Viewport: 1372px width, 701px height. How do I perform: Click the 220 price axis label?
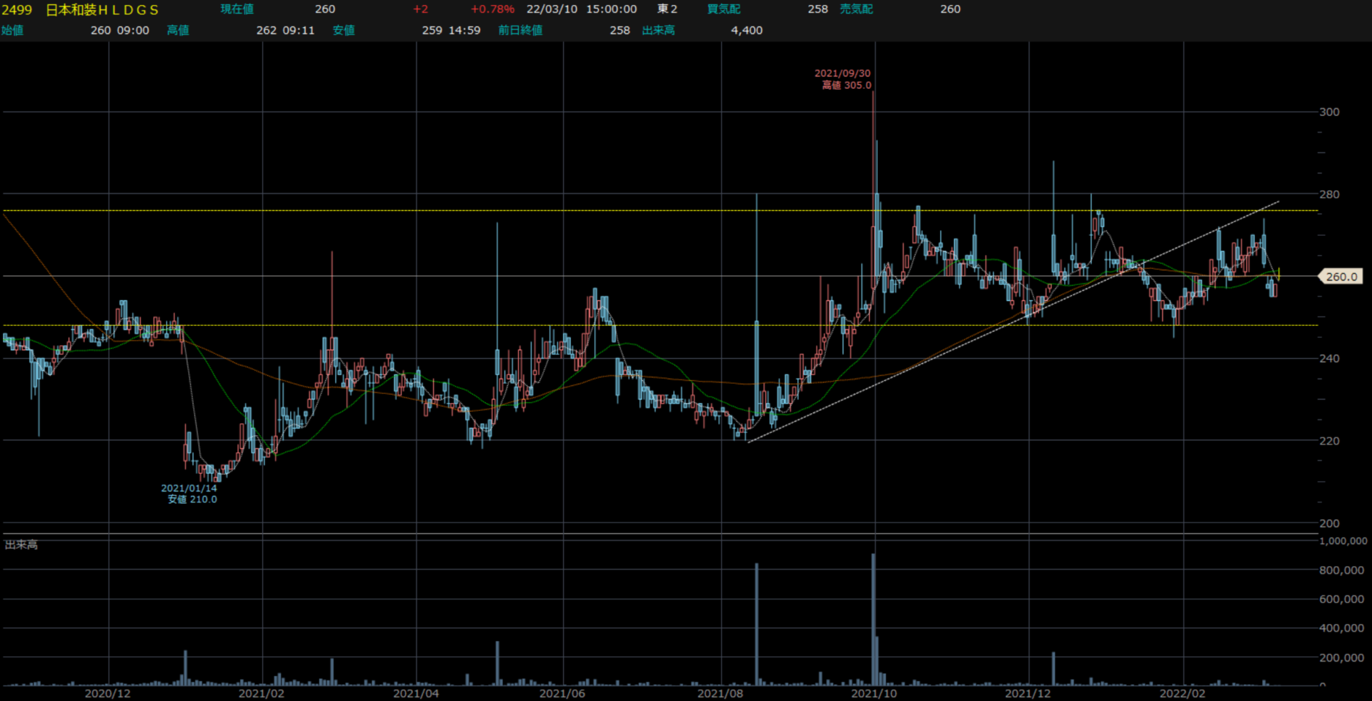[x=1329, y=441]
